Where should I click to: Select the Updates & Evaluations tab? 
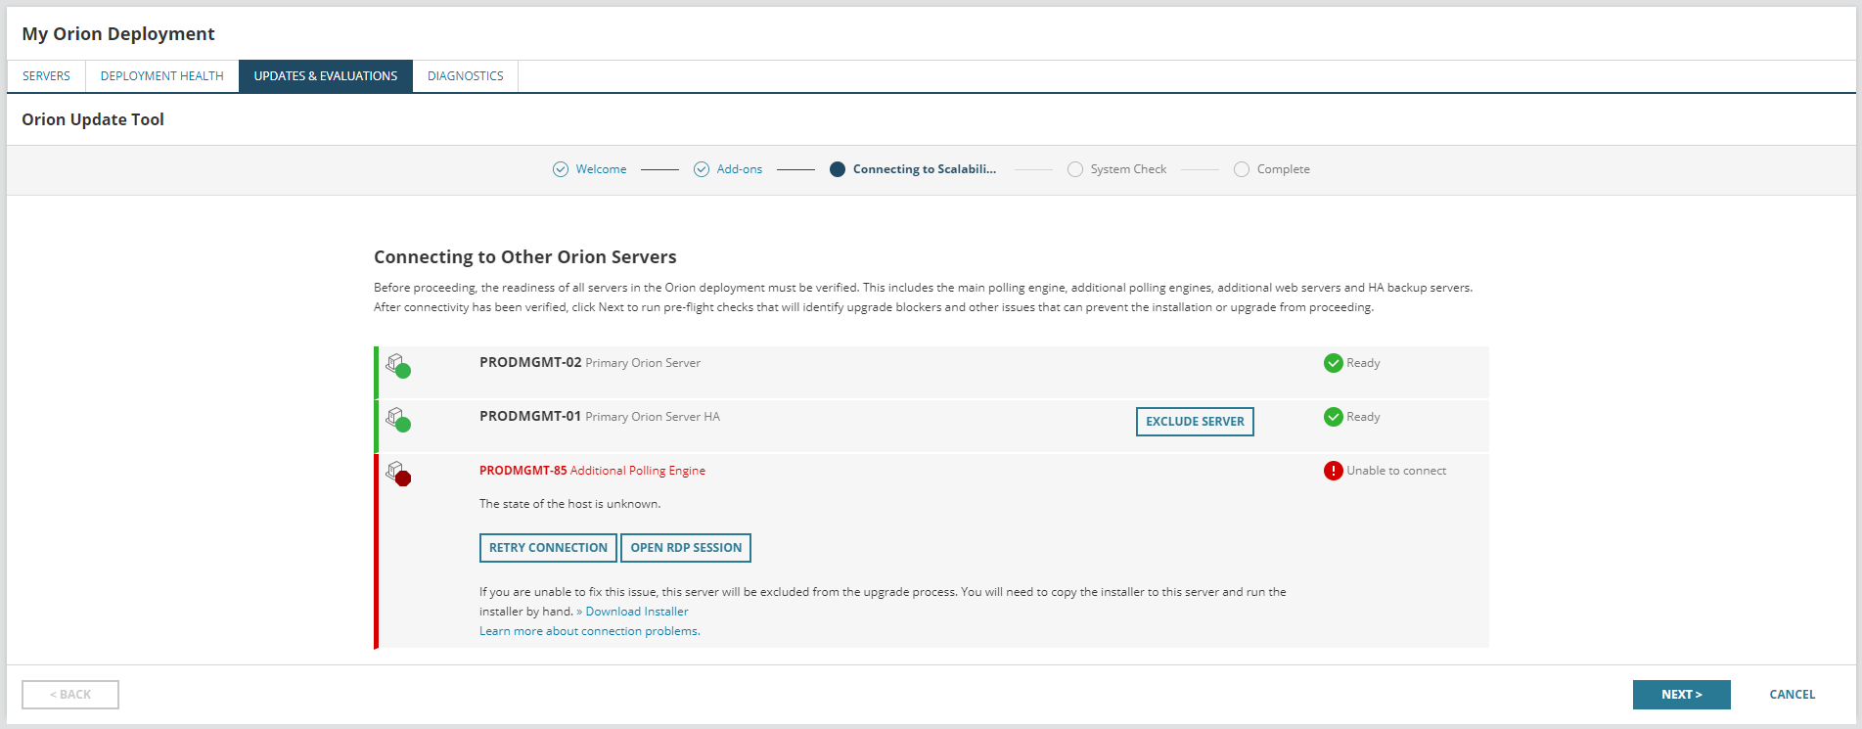coord(326,76)
